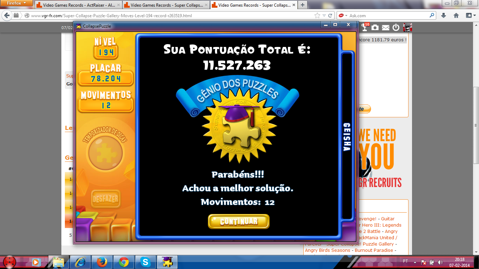Open the envelope messages icon

click(385, 28)
